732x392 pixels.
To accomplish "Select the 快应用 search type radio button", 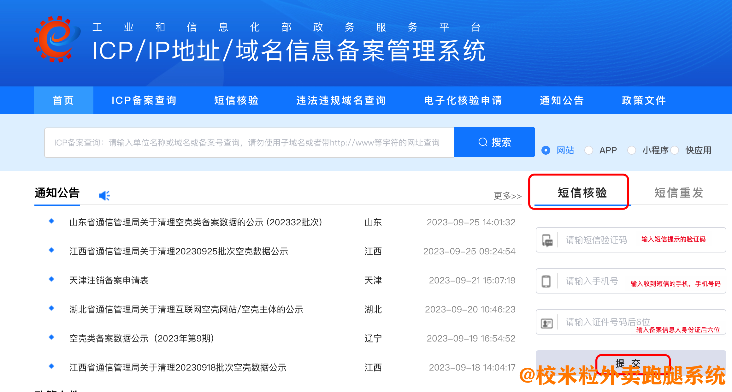I will pos(675,151).
